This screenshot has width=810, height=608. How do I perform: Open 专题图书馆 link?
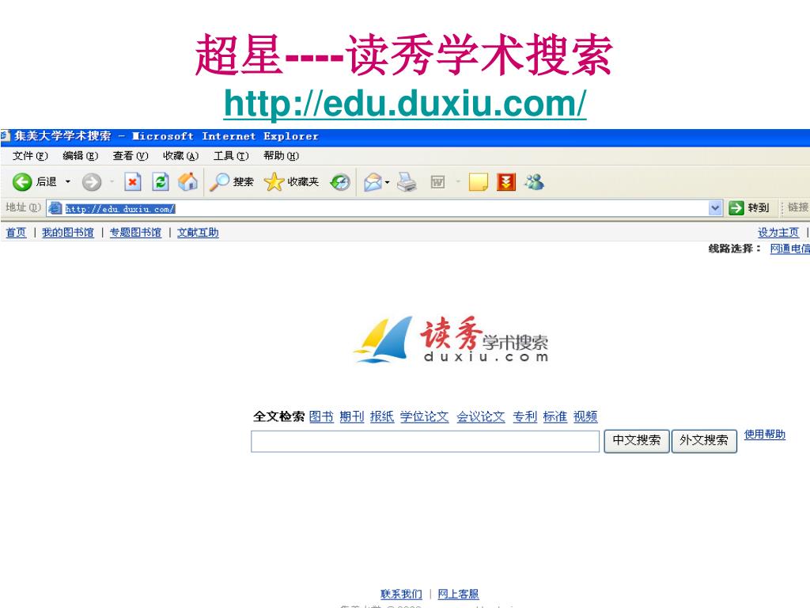[x=135, y=233]
